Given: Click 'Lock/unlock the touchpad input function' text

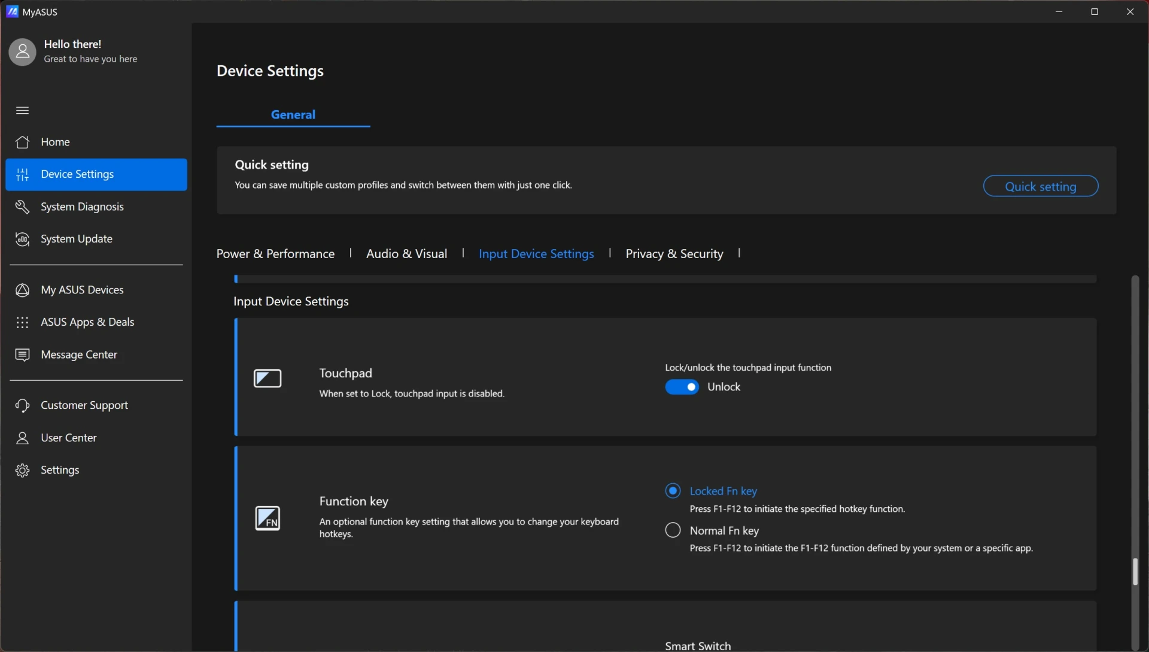Looking at the screenshot, I should 748,368.
